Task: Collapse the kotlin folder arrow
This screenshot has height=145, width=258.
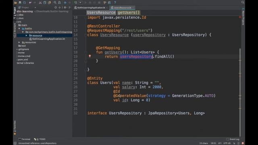Action: pyautogui.click(x=19, y=29)
